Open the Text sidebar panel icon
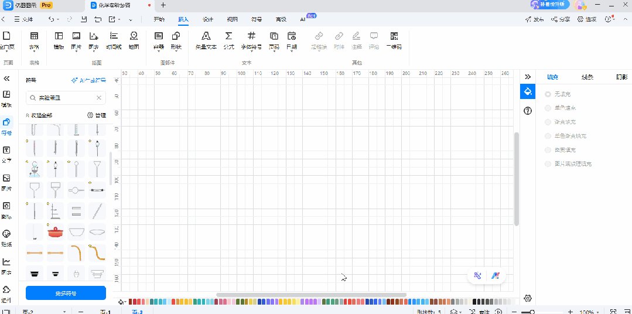The height and width of the screenshot is (314, 632). (x=7, y=153)
